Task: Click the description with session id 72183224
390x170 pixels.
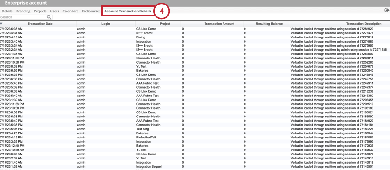Action: (x=332, y=129)
